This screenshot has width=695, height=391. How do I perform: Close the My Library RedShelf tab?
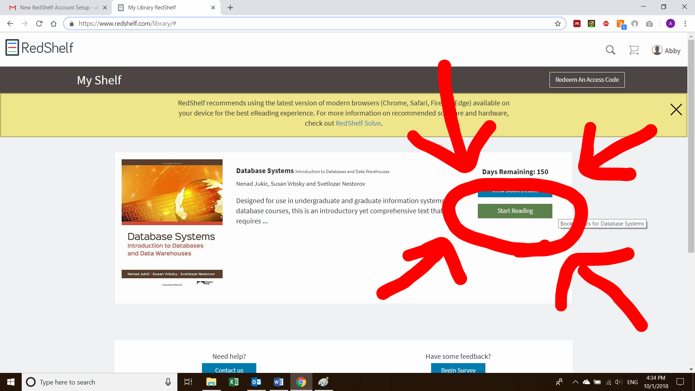[213, 7]
